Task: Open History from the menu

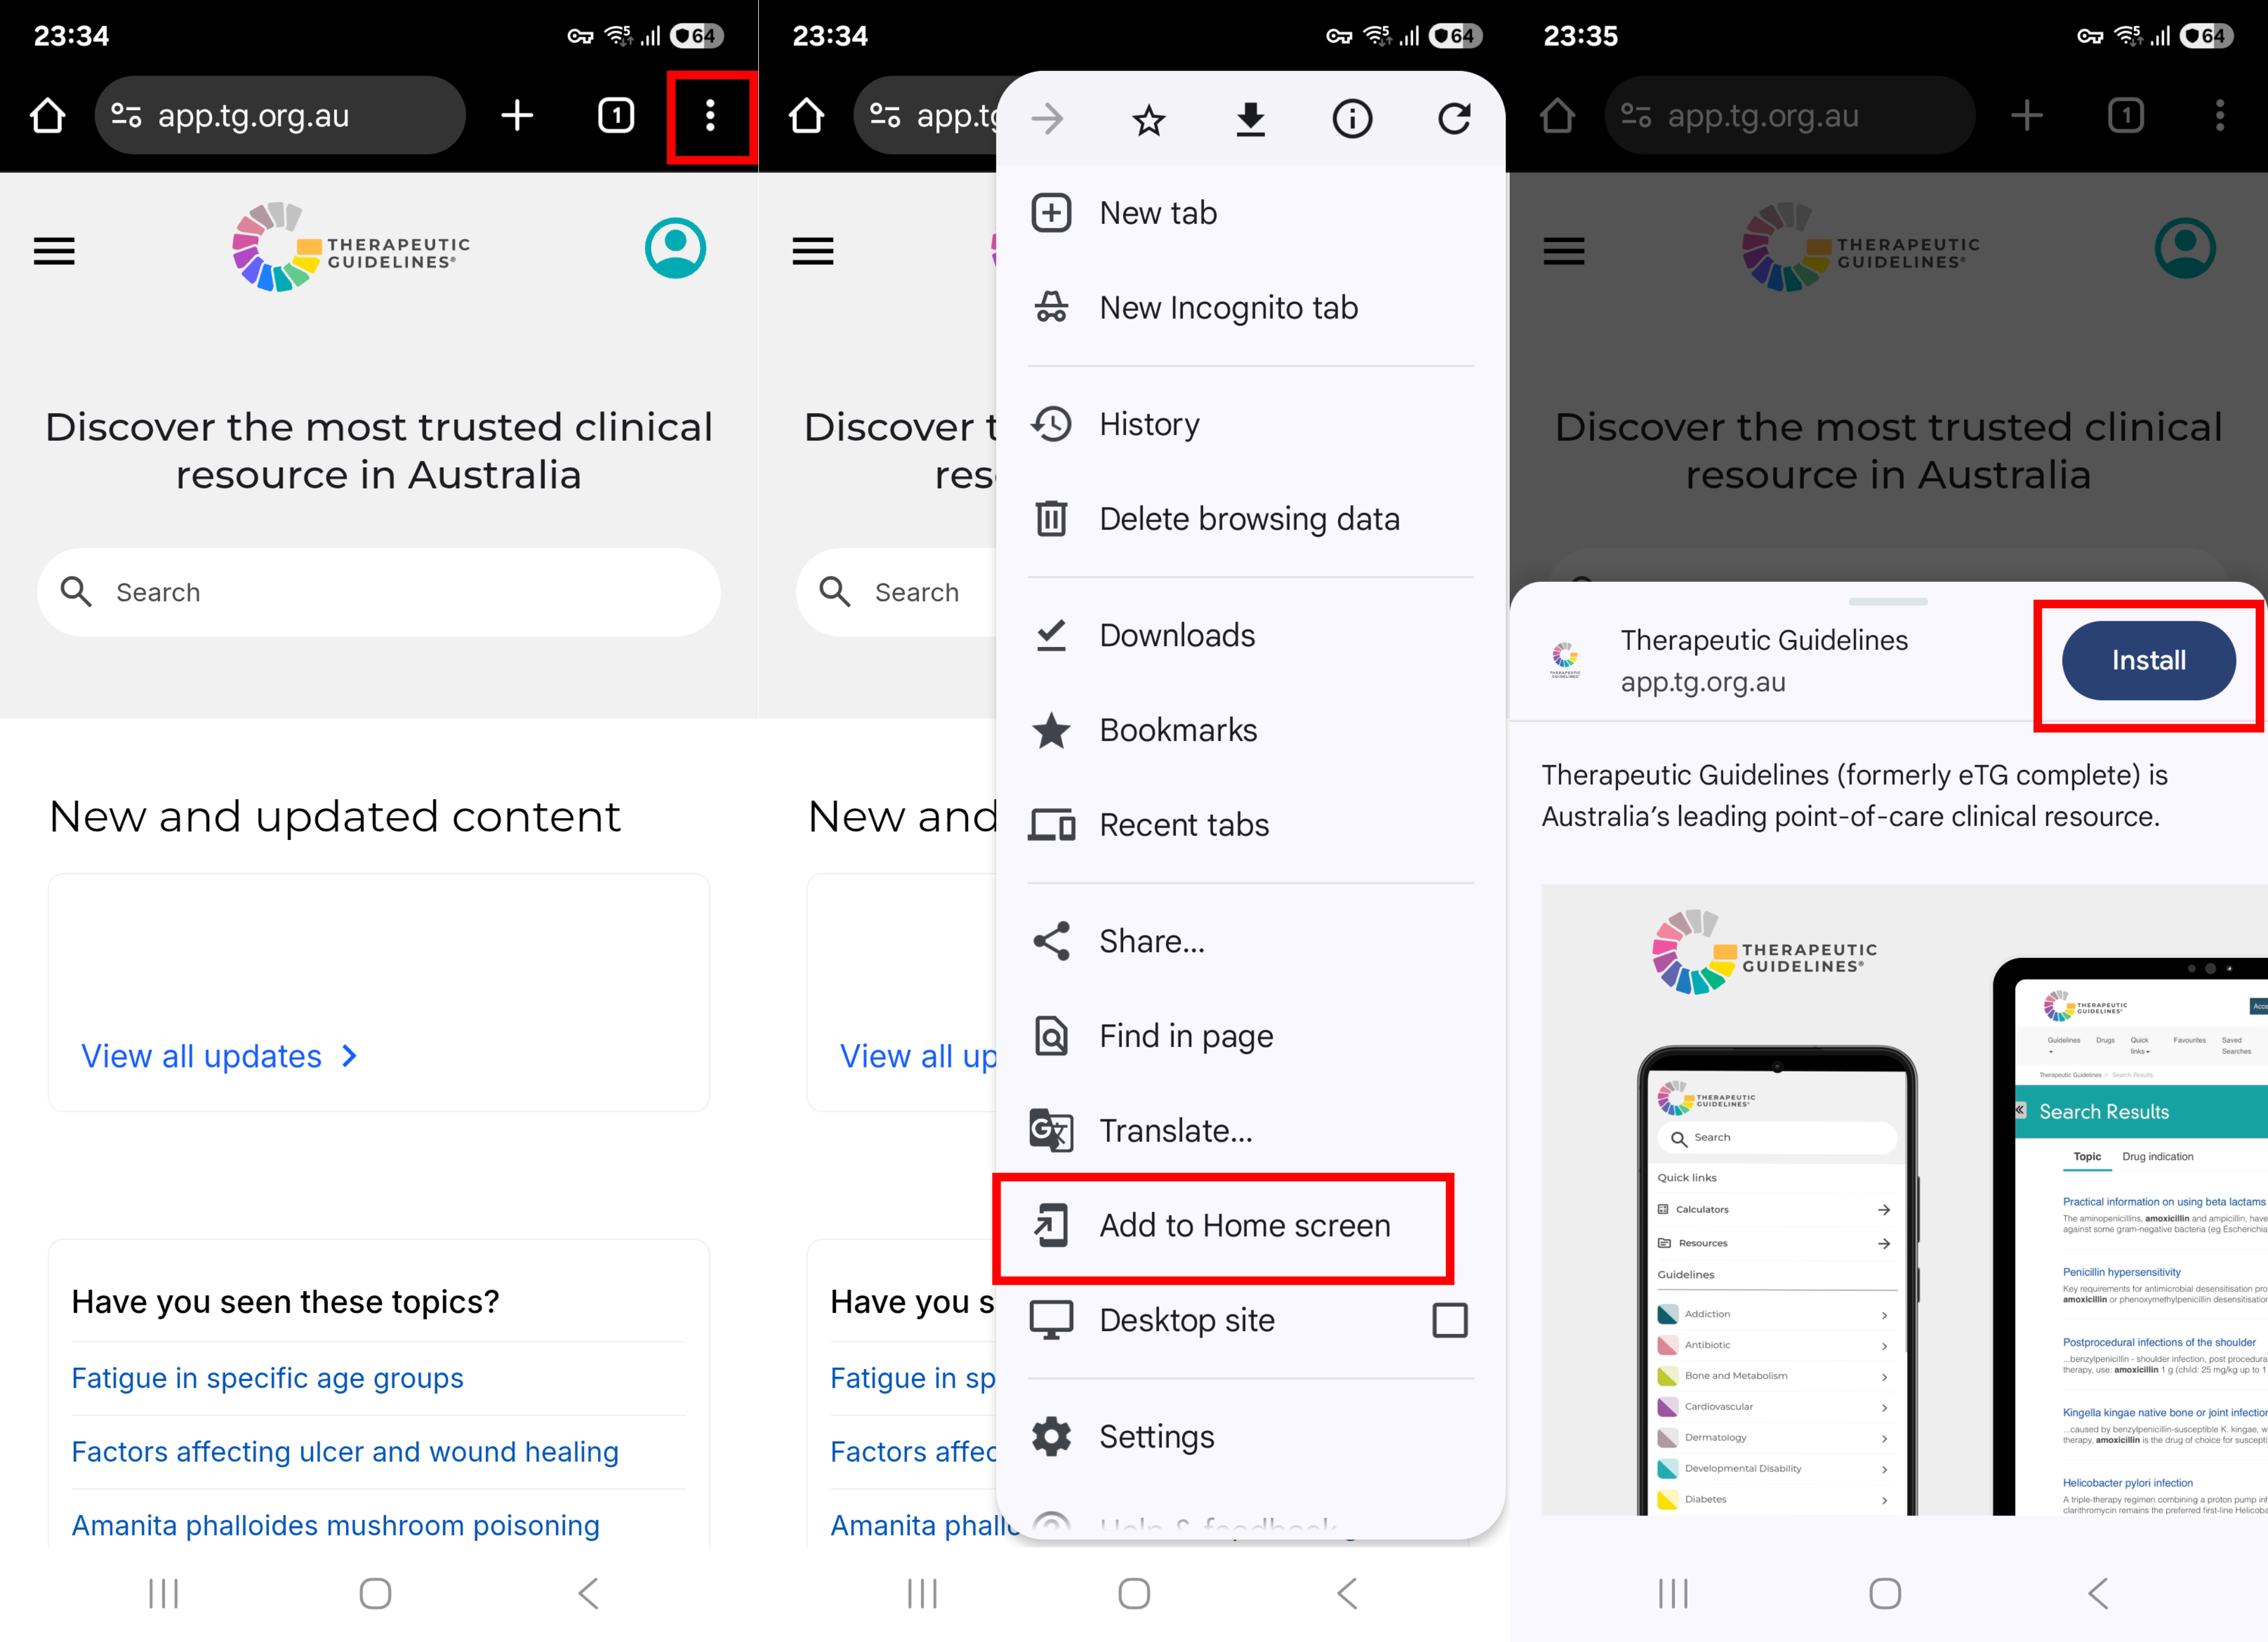Action: [1250, 424]
